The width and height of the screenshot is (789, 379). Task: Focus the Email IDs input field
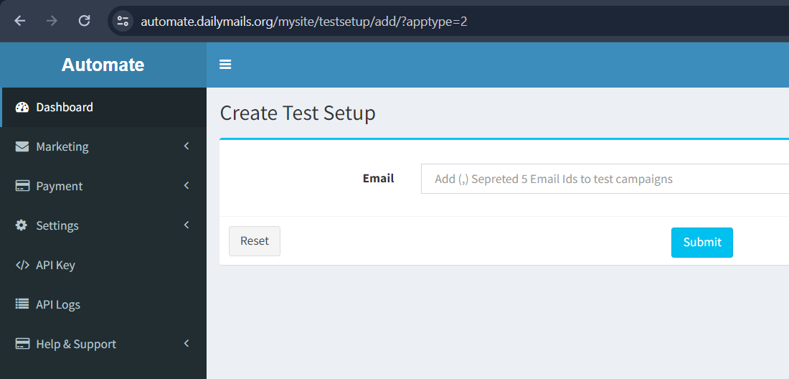(604, 179)
